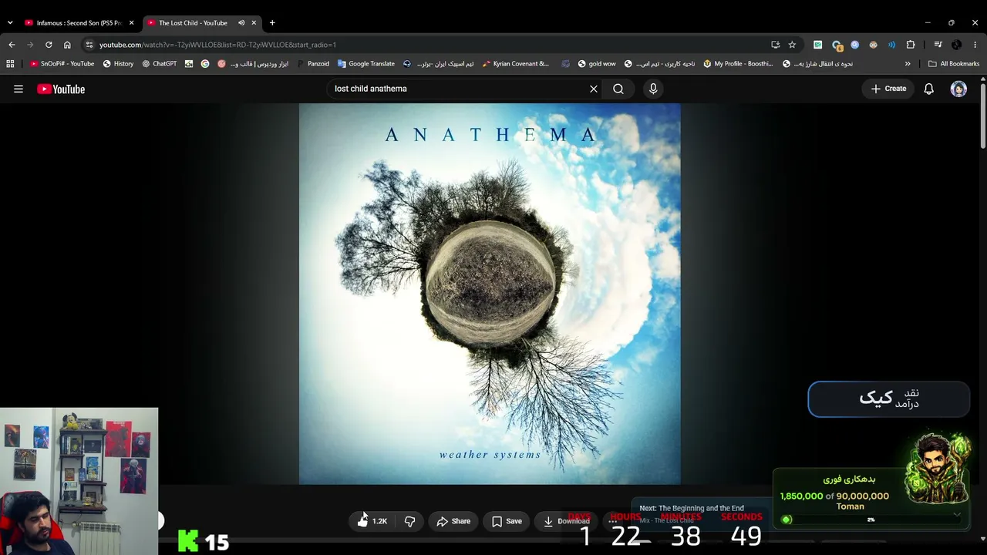Click the Anathema Weather Systems album artwork

click(490, 294)
